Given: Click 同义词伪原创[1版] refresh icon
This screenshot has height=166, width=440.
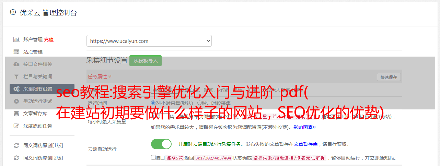Looking at the screenshot, I should tap(16, 145).
